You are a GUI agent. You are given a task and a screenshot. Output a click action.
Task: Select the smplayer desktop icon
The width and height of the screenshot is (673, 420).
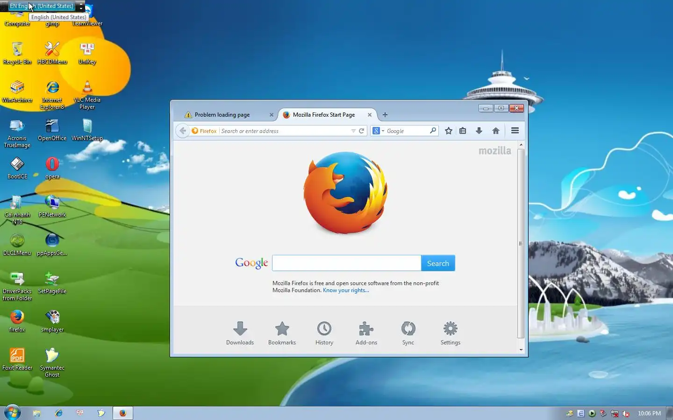52,321
